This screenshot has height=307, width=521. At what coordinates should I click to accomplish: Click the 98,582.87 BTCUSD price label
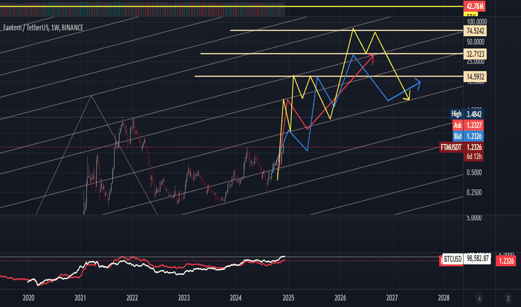(x=477, y=258)
